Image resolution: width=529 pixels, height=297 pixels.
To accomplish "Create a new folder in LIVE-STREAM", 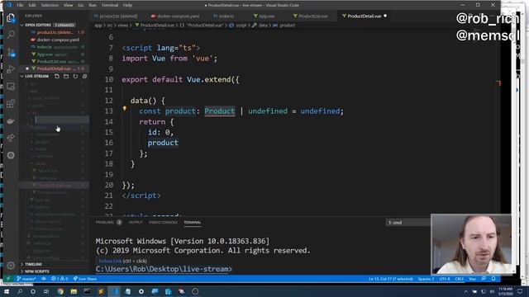I will [66, 77].
